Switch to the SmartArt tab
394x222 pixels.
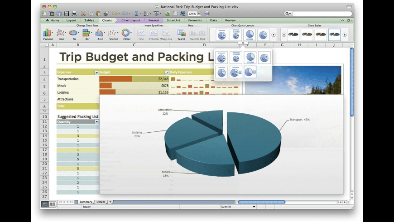173,20
